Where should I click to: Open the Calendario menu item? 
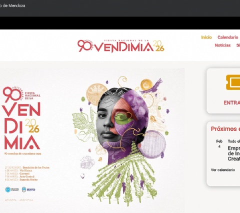227,37
